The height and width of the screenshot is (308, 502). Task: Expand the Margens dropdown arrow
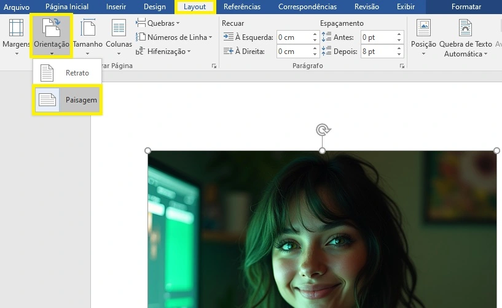17,54
